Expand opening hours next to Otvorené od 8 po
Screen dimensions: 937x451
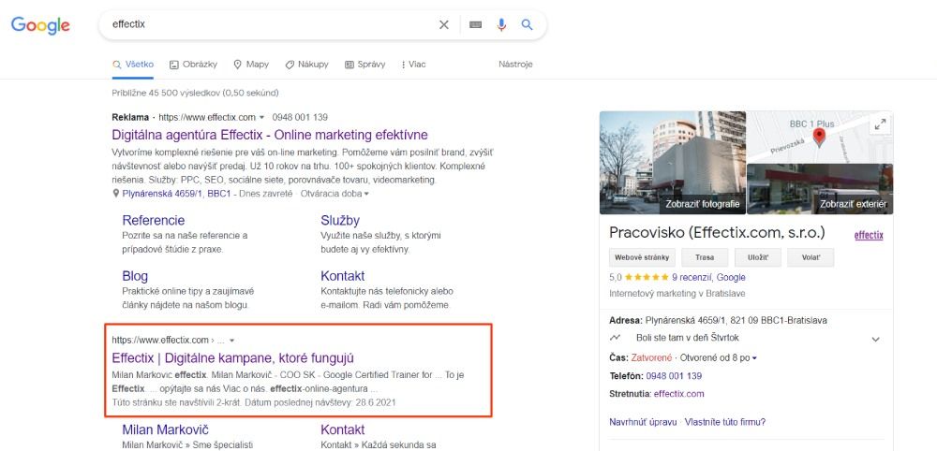[754, 358]
